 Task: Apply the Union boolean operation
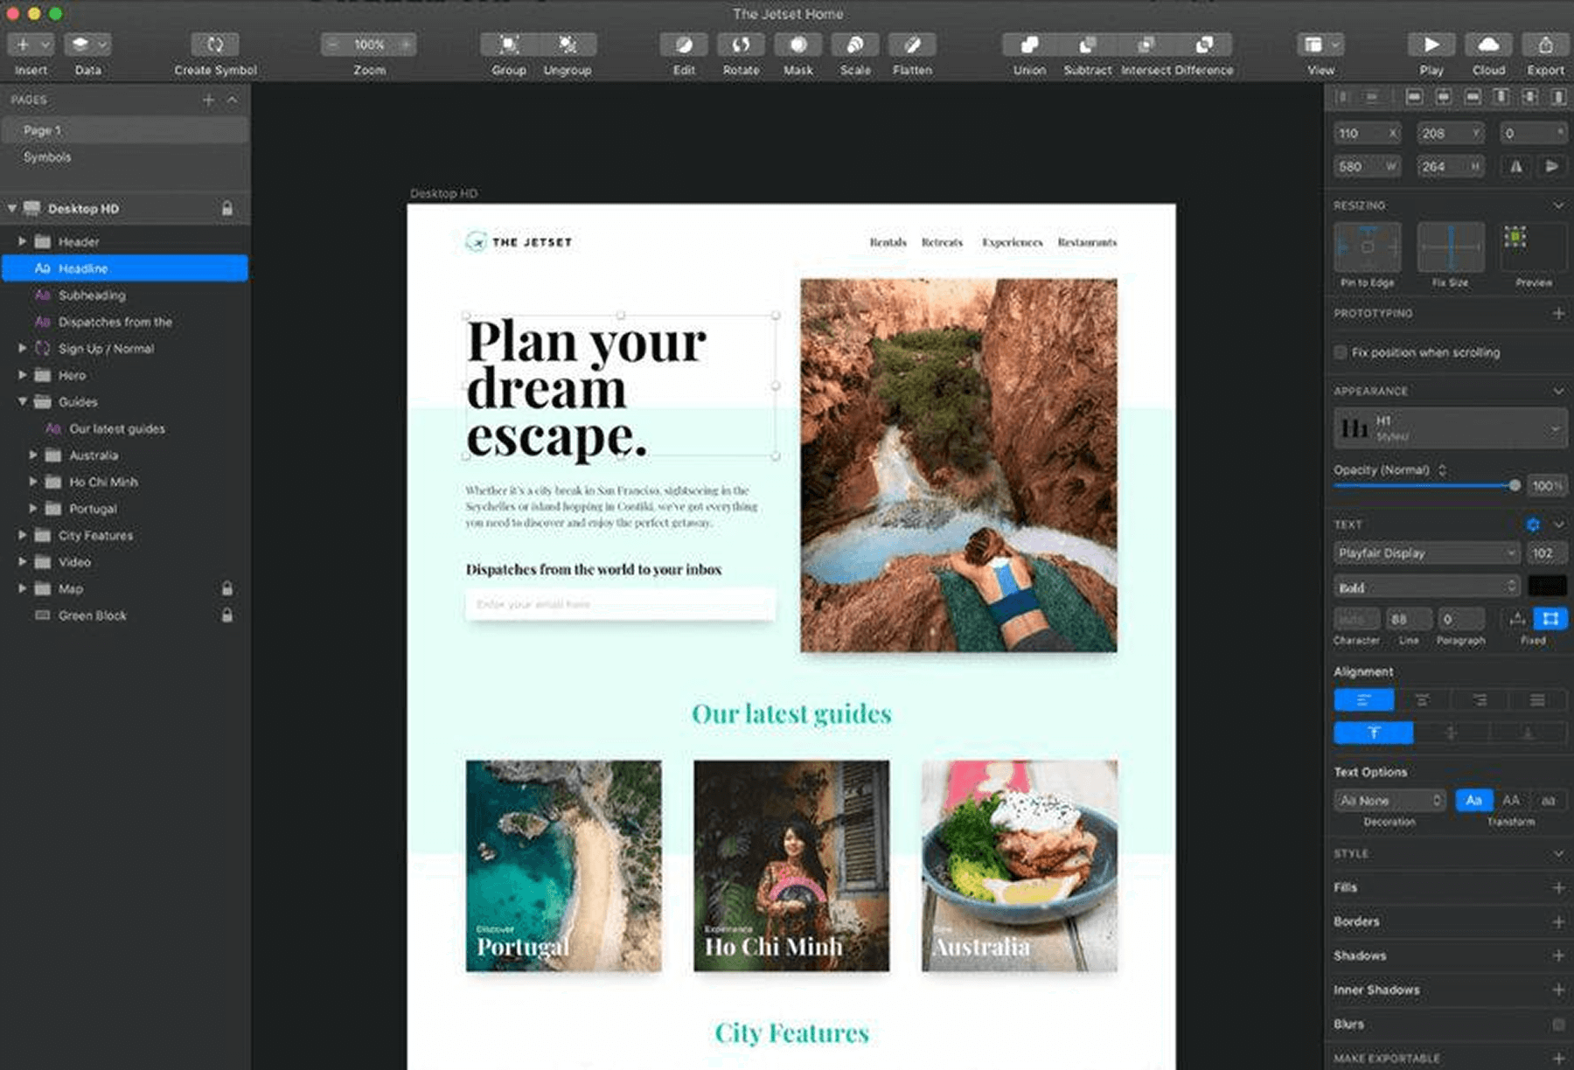pyautogui.click(x=1027, y=45)
